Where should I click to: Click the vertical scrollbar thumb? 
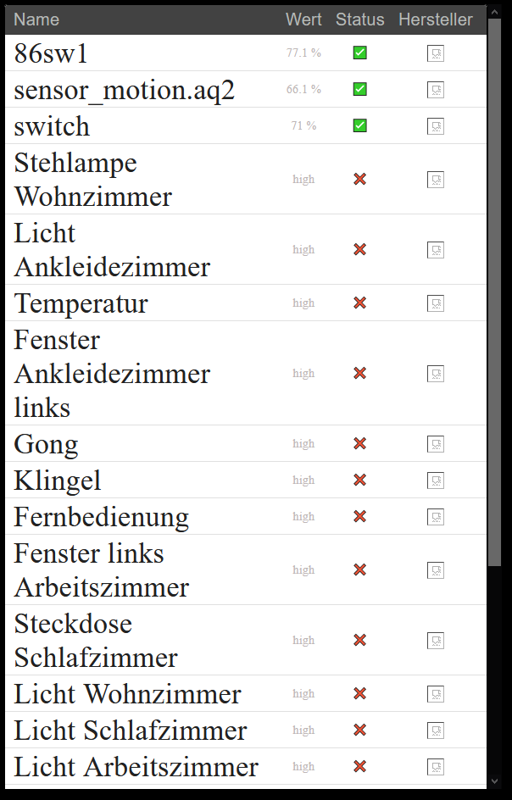[494, 292]
